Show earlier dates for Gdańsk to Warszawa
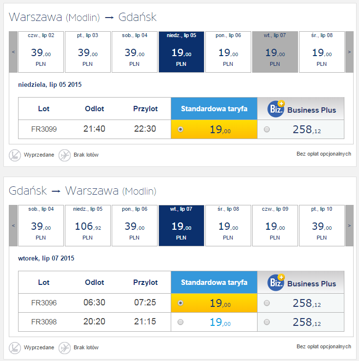This screenshot has height=361, width=359. pos(13,225)
